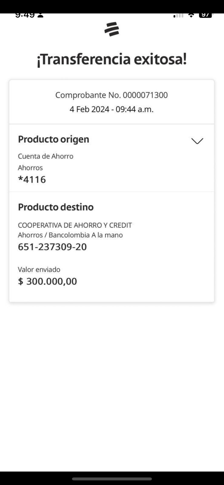Screen dimensions: 224x485
Task: Tap the battery level indicator
Action: [x=206, y=15]
